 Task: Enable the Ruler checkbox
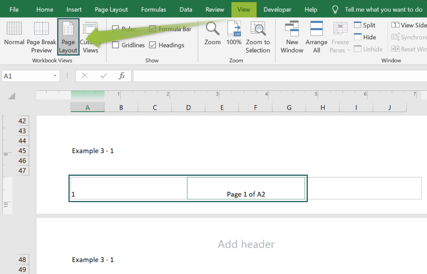point(115,29)
